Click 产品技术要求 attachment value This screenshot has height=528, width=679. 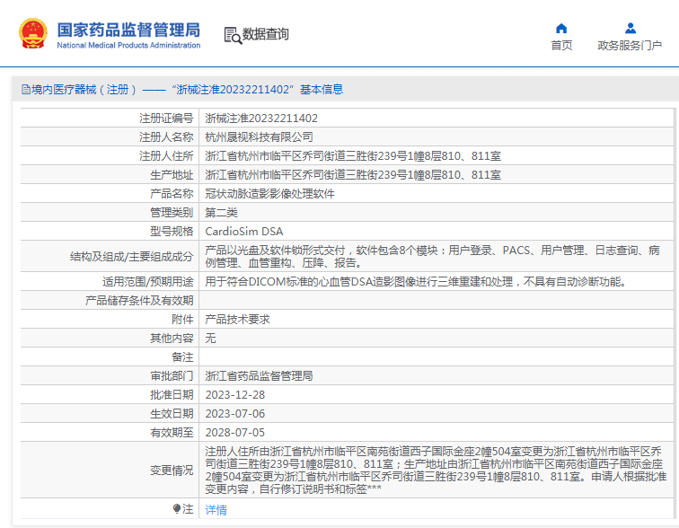[x=237, y=320]
